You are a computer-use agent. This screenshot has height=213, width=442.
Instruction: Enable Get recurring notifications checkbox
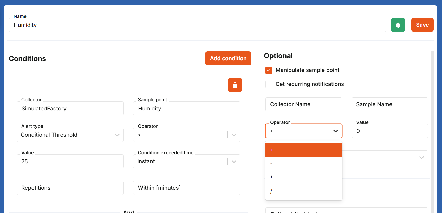click(x=269, y=84)
